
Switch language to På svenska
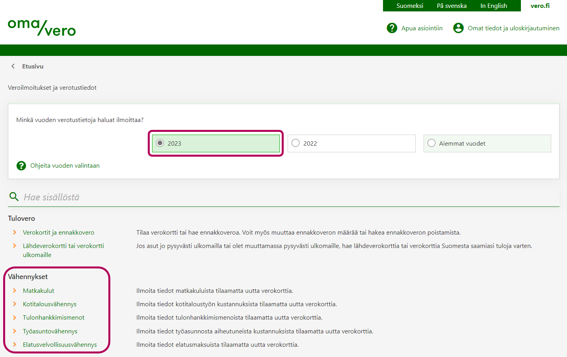452,6
